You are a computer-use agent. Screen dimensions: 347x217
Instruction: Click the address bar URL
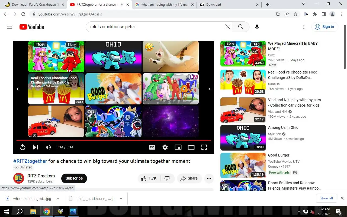point(70,14)
